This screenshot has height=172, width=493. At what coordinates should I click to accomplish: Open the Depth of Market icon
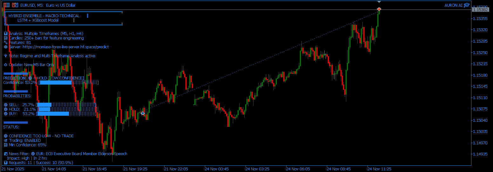pyautogui.click(x=15, y=5)
